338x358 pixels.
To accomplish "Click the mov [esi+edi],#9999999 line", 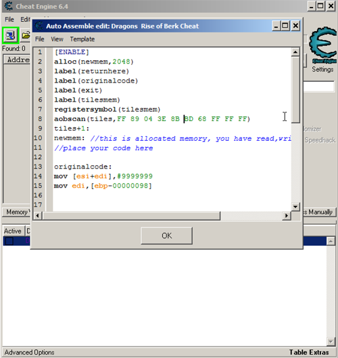I will click(103, 176).
